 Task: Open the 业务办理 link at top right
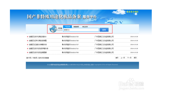(x=132, y=12)
